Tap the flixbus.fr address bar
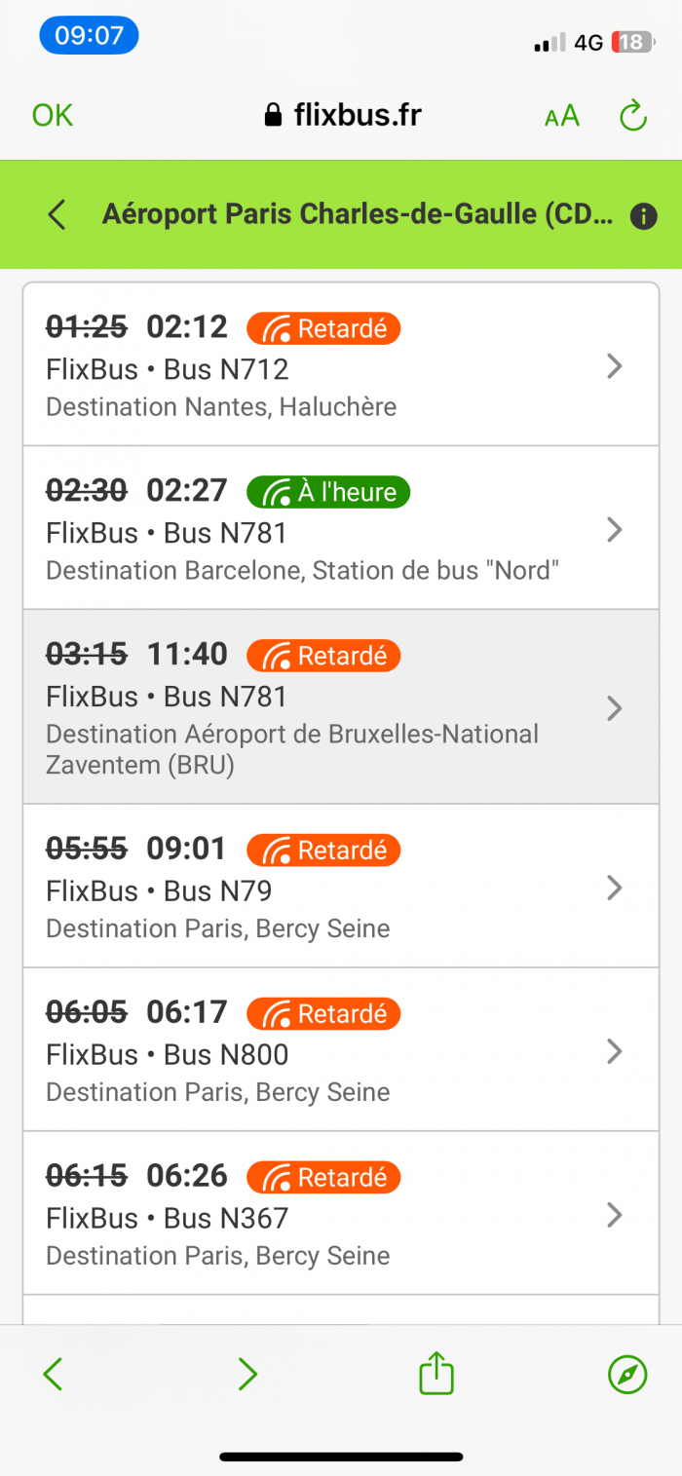Screen dimensions: 682x1476 (x=343, y=115)
